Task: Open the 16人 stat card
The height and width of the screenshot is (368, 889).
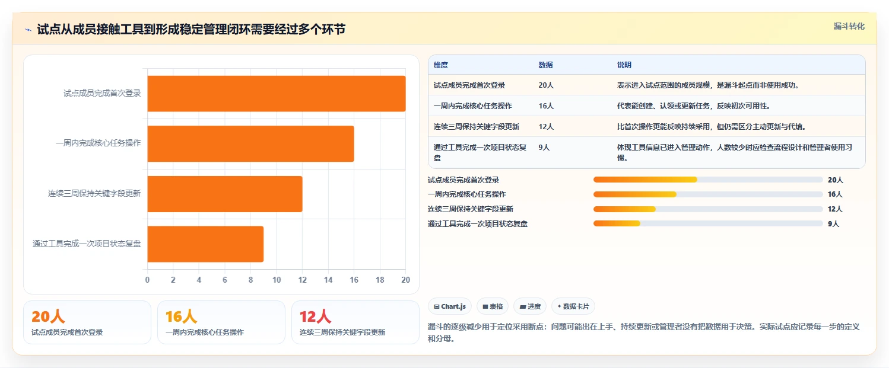Action: 221,322
